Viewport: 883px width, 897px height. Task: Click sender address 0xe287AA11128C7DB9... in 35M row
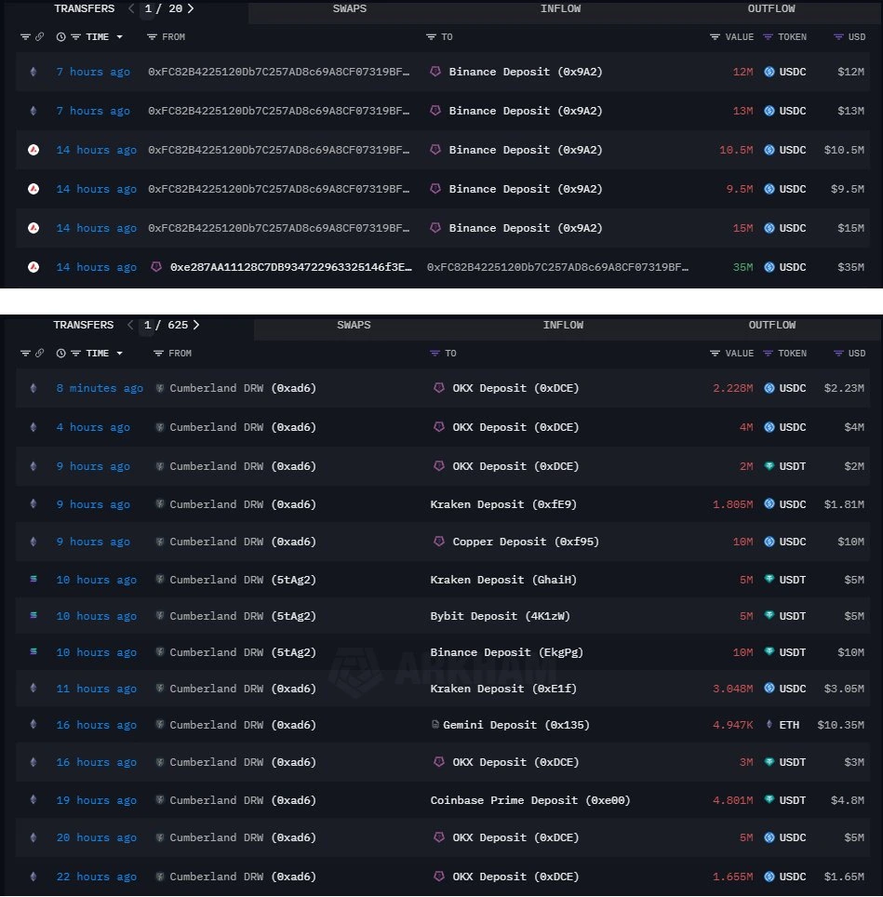pos(290,266)
